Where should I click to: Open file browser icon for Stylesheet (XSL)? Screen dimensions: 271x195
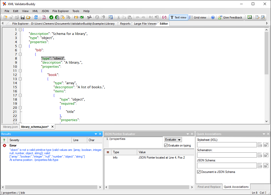click(x=266, y=145)
